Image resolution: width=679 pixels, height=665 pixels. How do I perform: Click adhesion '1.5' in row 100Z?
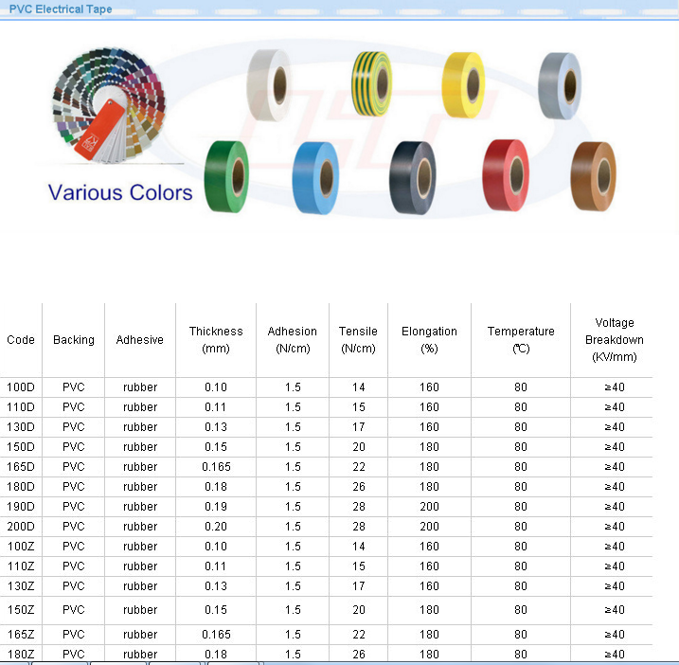[x=293, y=547]
